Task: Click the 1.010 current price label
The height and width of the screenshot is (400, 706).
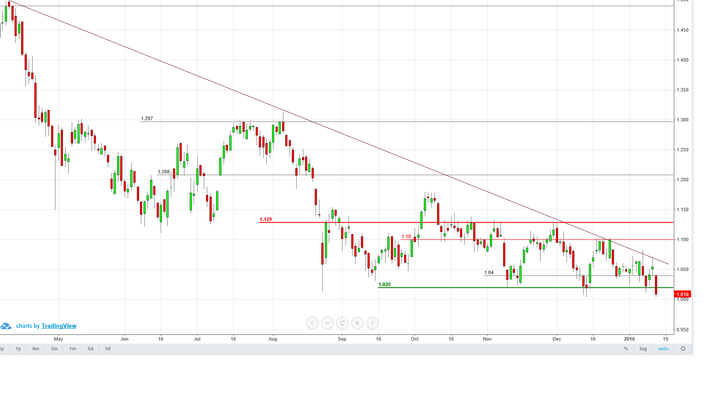Action: [683, 294]
